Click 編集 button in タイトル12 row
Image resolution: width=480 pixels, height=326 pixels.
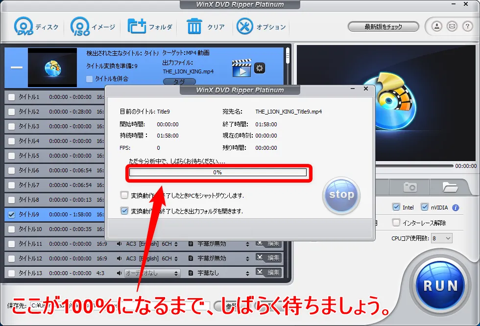tap(273, 258)
